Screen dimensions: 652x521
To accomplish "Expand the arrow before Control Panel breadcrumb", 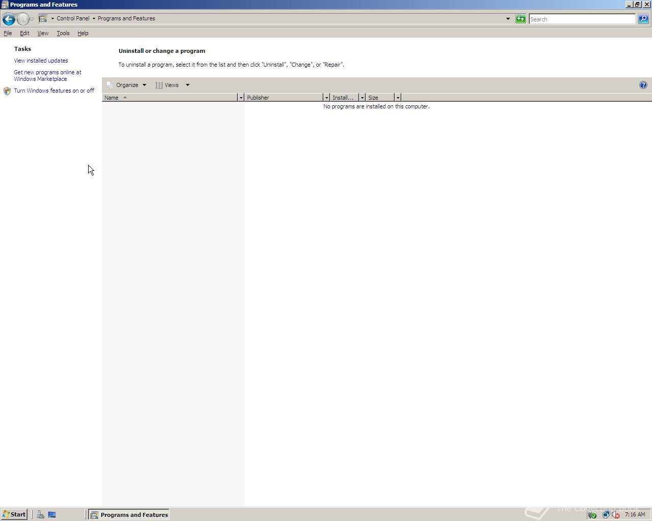I will pyautogui.click(x=52, y=18).
